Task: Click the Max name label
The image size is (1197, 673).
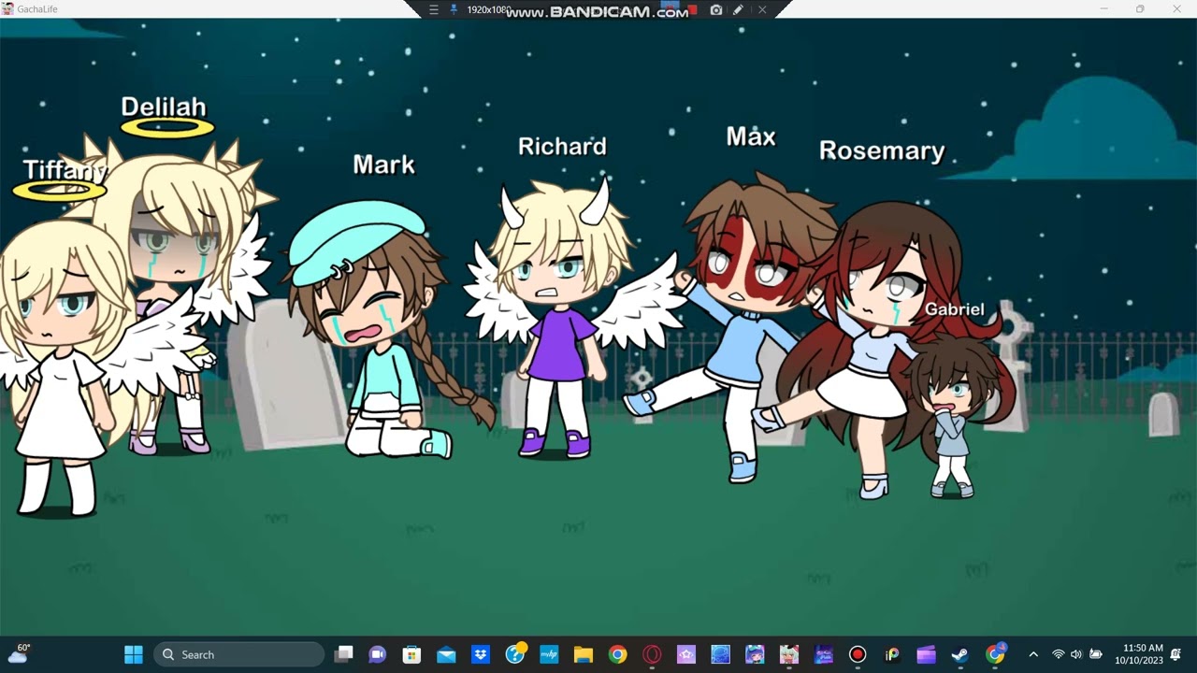Action: (751, 137)
